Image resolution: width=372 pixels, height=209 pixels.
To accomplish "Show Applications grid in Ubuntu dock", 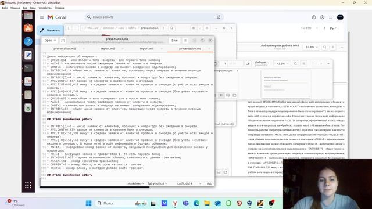I will [28, 185].
